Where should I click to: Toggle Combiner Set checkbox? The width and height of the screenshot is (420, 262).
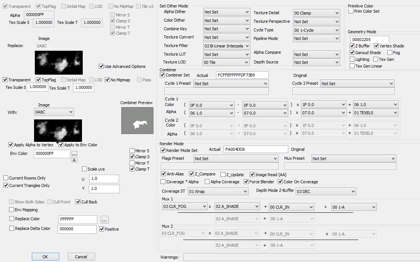[x=162, y=75]
